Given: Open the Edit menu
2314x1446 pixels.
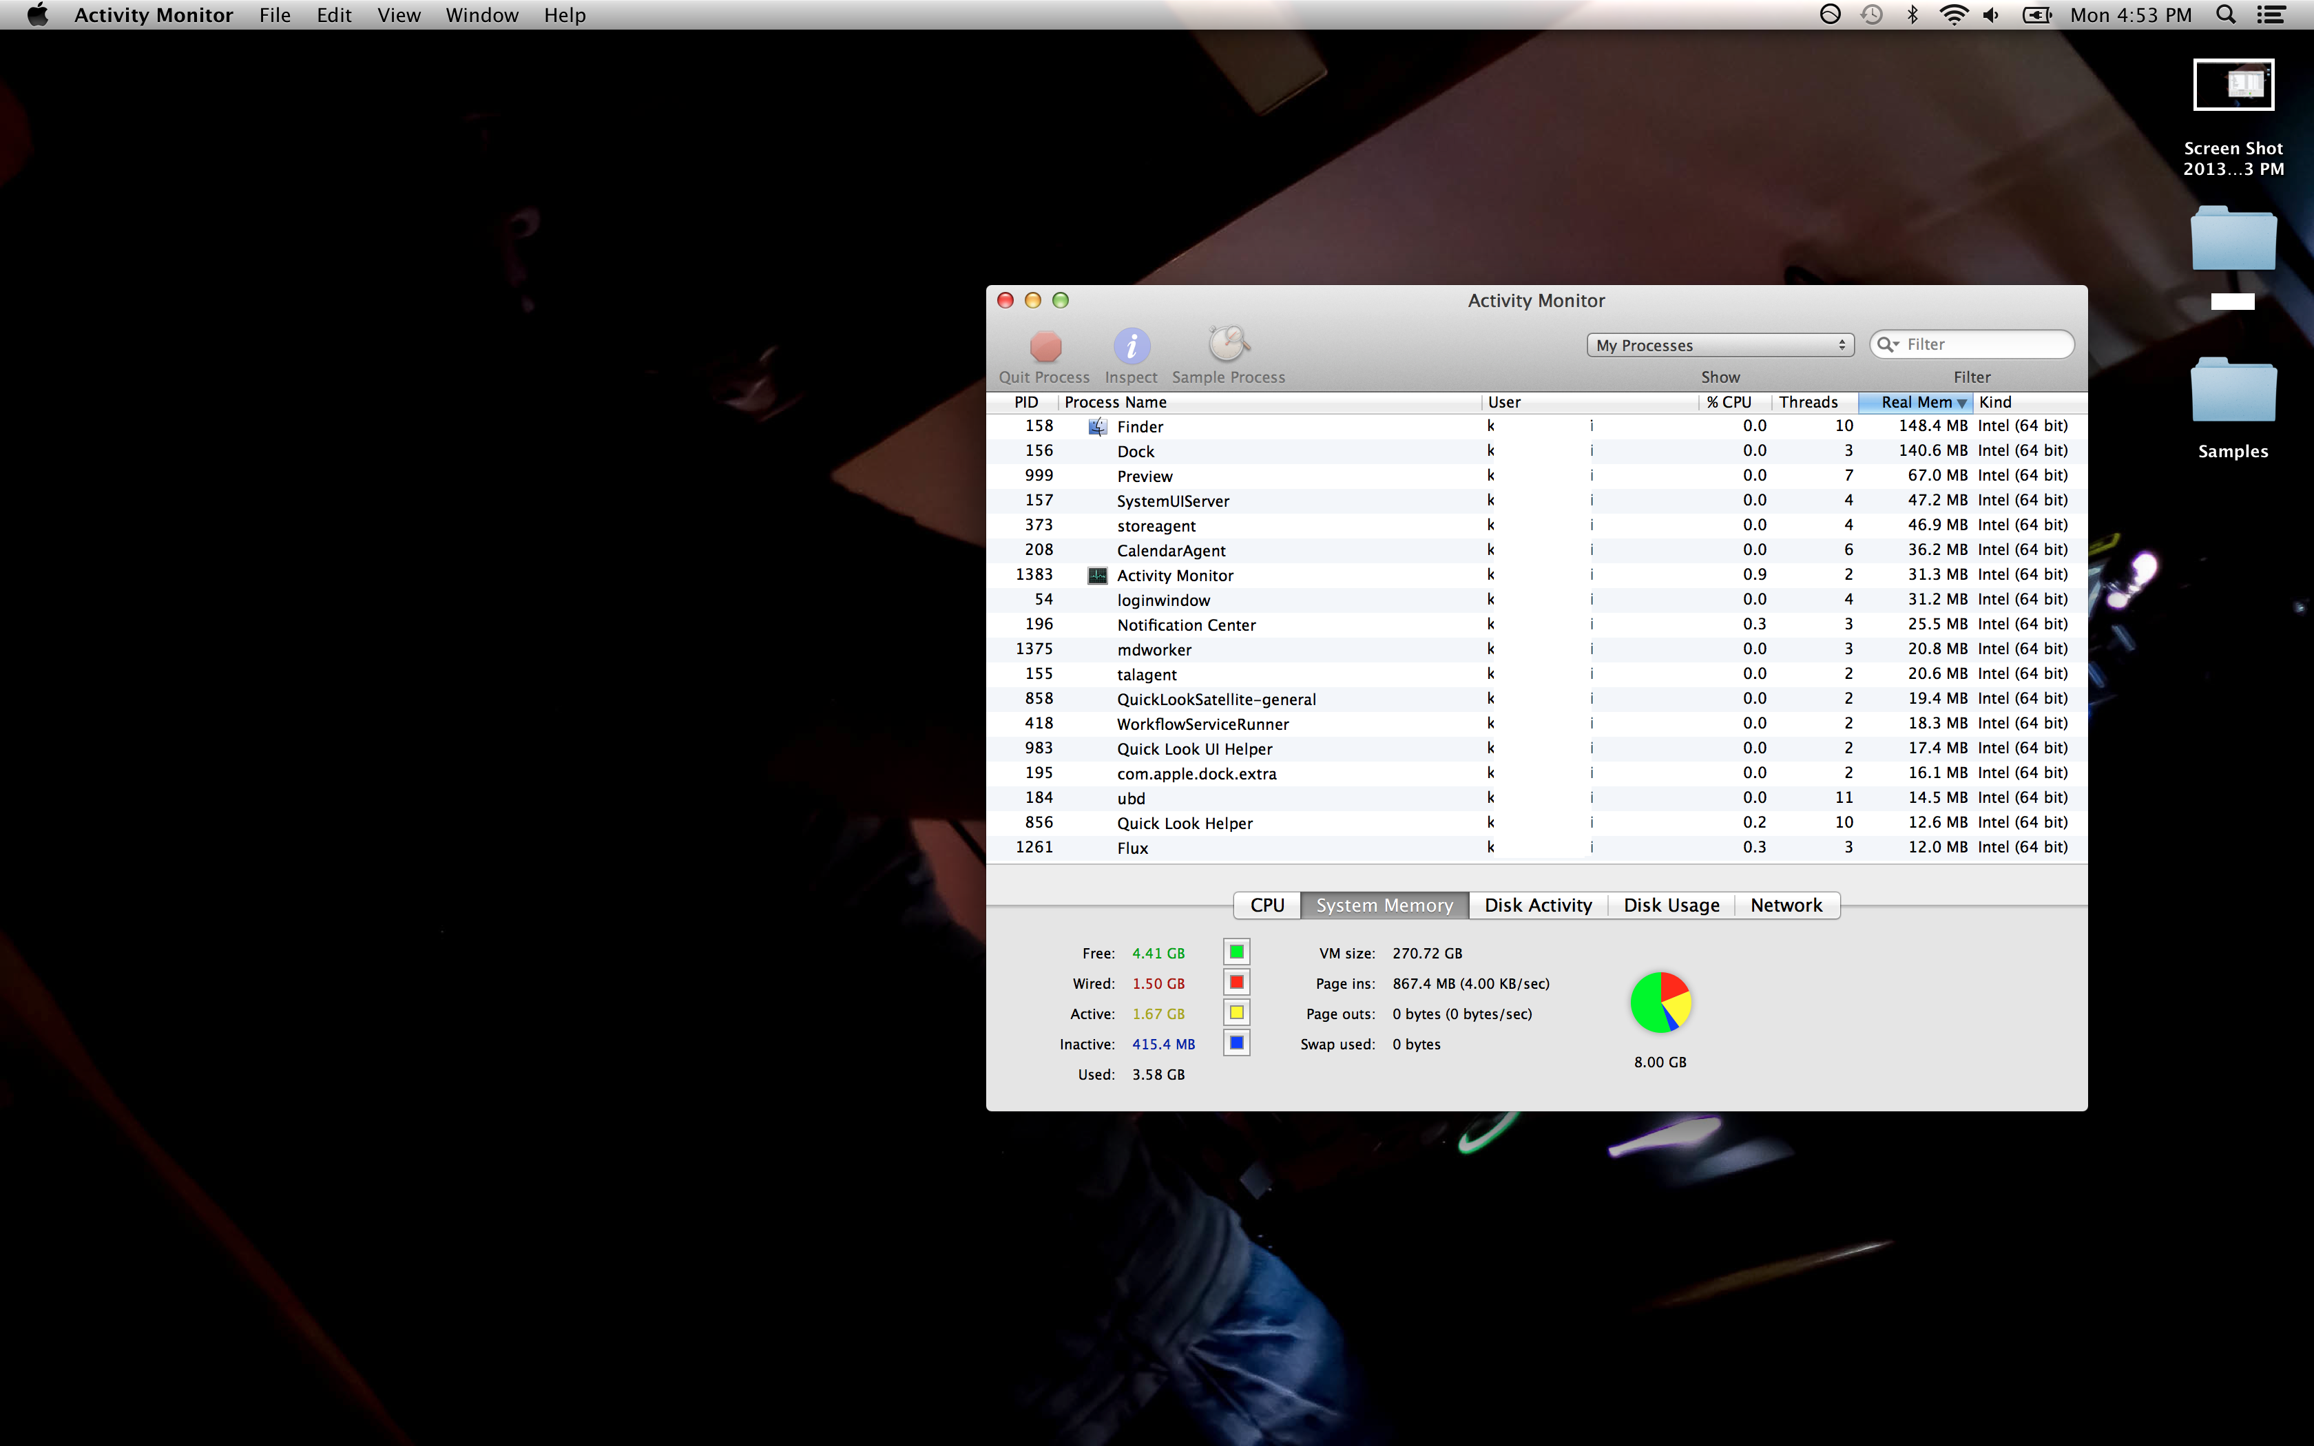Looking at the screenshot, I should [x=334, y=14].
